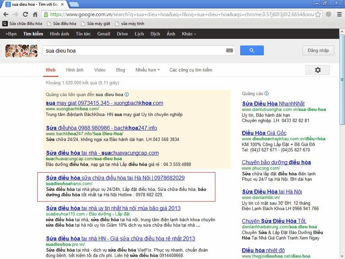Image resolution: width=345 pixels, height=259 pixels.
Task: Select 'Tìm kiếm' in Google bar
Action: tap(33, 34)
